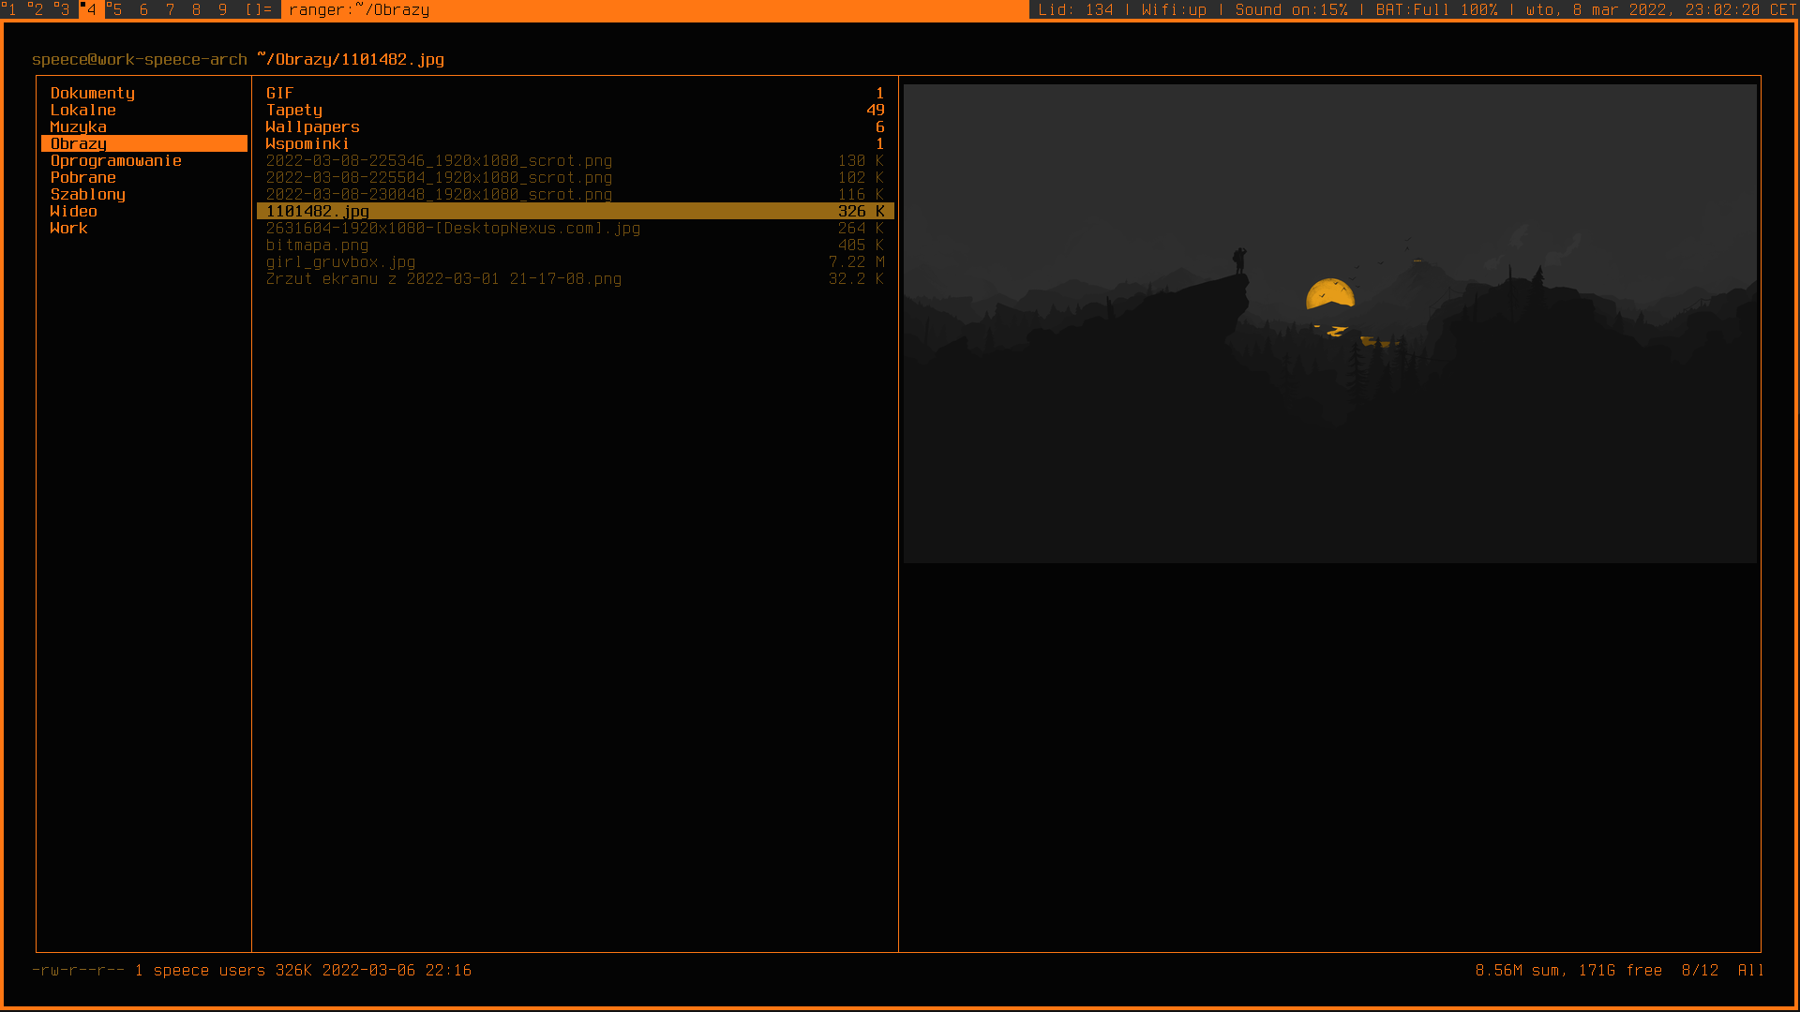Select bitmapa.png in file list
The image size is (1800, 1012).
point(317,245)
